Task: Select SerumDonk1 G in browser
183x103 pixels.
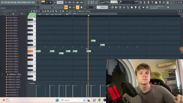Action: [13, 90]
